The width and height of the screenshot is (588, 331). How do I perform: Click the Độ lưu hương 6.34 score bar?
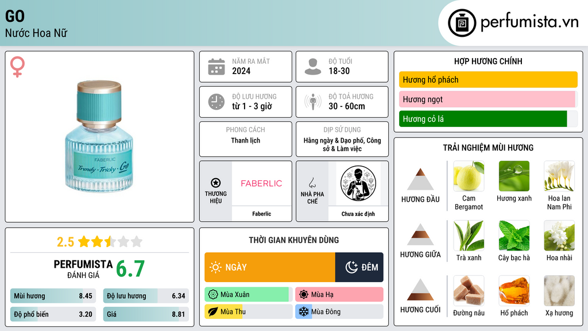[x=146, y=296]
